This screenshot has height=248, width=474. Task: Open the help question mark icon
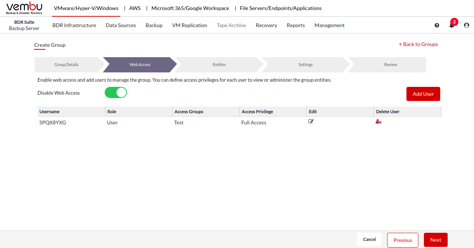(x=437, y=25)
